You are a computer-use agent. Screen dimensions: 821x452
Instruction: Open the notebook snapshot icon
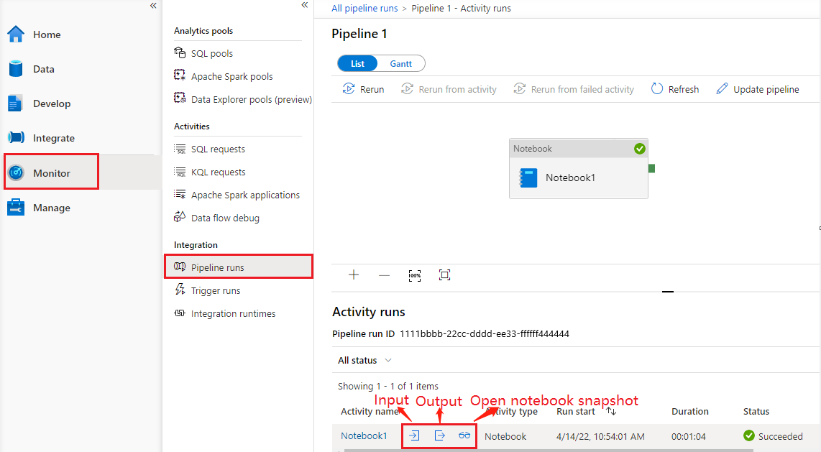click(x=464, y=435)
